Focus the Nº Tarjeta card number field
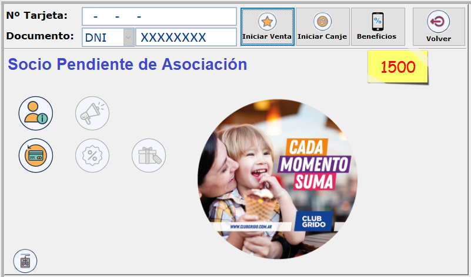This screenshot has width=471, height=277. [x=159, y=16]
